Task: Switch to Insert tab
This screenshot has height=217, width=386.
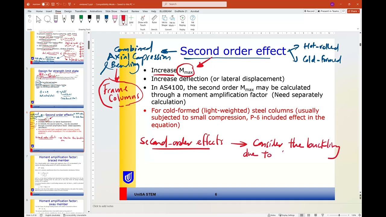Action: coord(49,11)
